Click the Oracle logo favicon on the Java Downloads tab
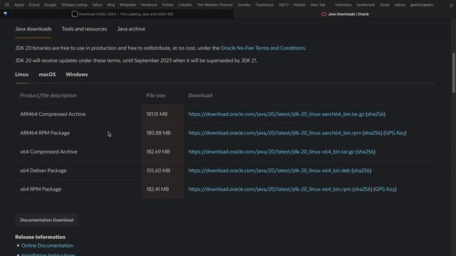The image size is (456, 256). 324,14
